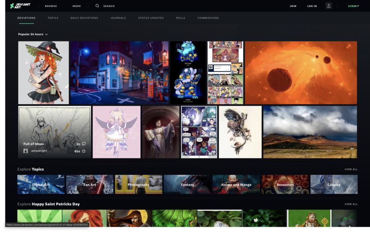The height and width of the screenshot is (233, 370).
Task: Click the Full of Ideas title
Action: [x=34, y=144]
